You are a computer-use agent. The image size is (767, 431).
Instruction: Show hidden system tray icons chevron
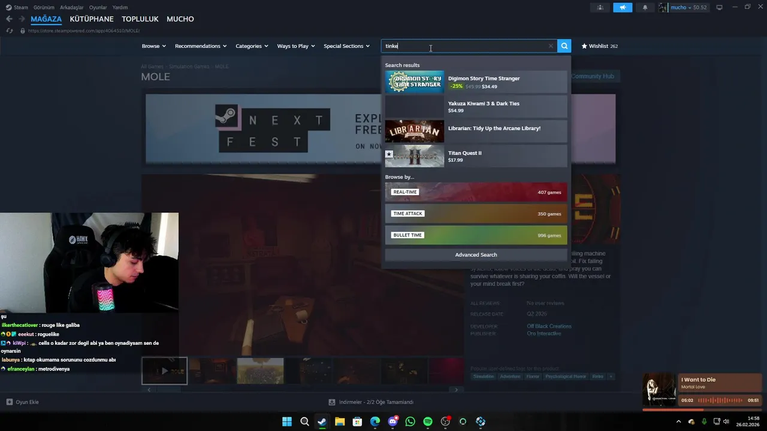pos(678,421)
